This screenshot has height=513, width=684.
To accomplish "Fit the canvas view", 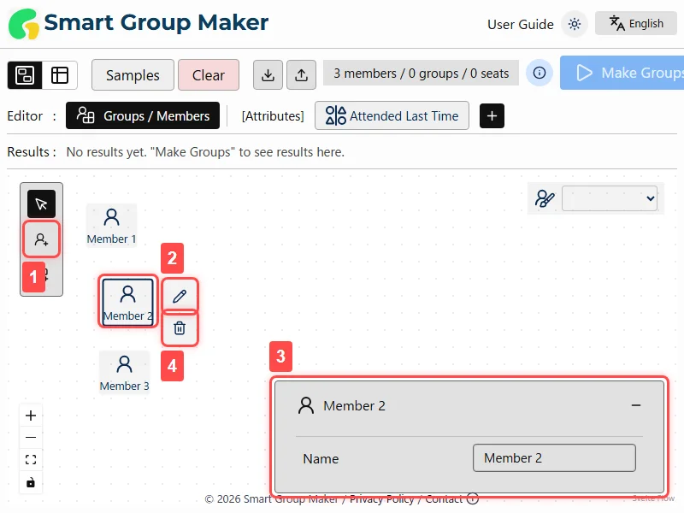I will (31, 459).
